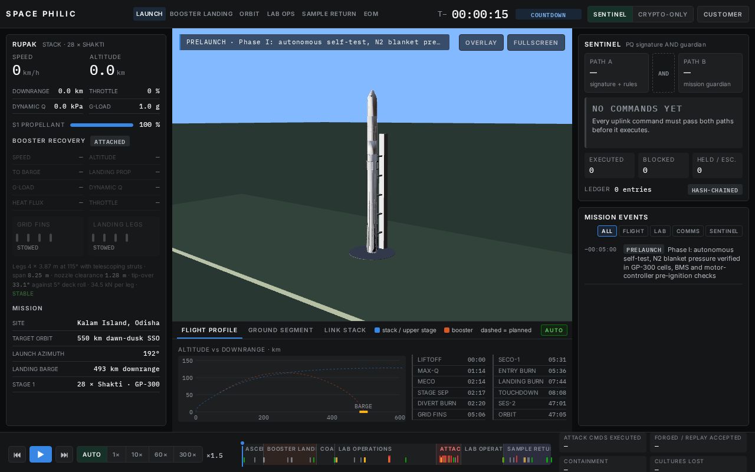Click the ATTACK segment on timeline
The width and height of the screenshot is (755, 472).
(x=449, y=454)
